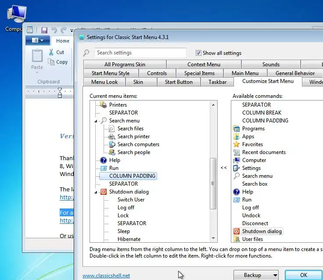Click the Copy icon in WordPad
This screenshot has height=280, width=323.
[x=51, y=62]
